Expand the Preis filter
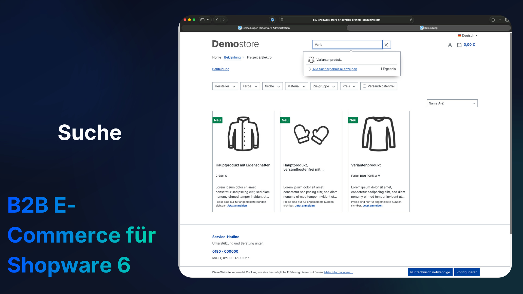523x294 pixels. point(349,86)
